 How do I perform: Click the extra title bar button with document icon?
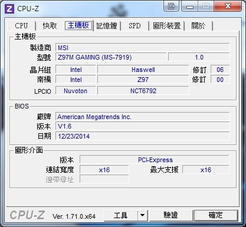[171, 6]
